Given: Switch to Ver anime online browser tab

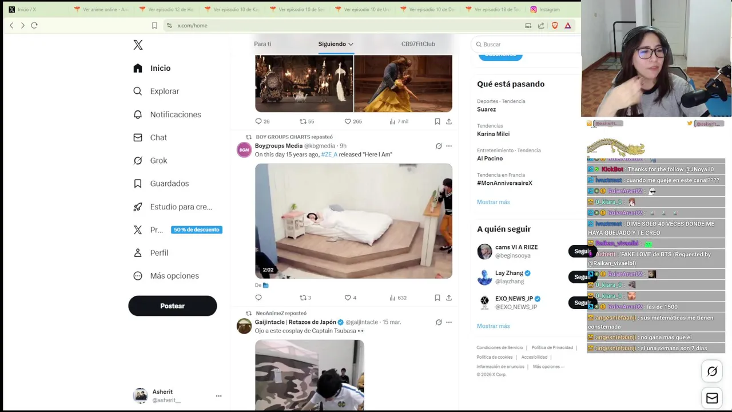Looking at the screenshot, I should pyautogui.click(x=101, y=9).
